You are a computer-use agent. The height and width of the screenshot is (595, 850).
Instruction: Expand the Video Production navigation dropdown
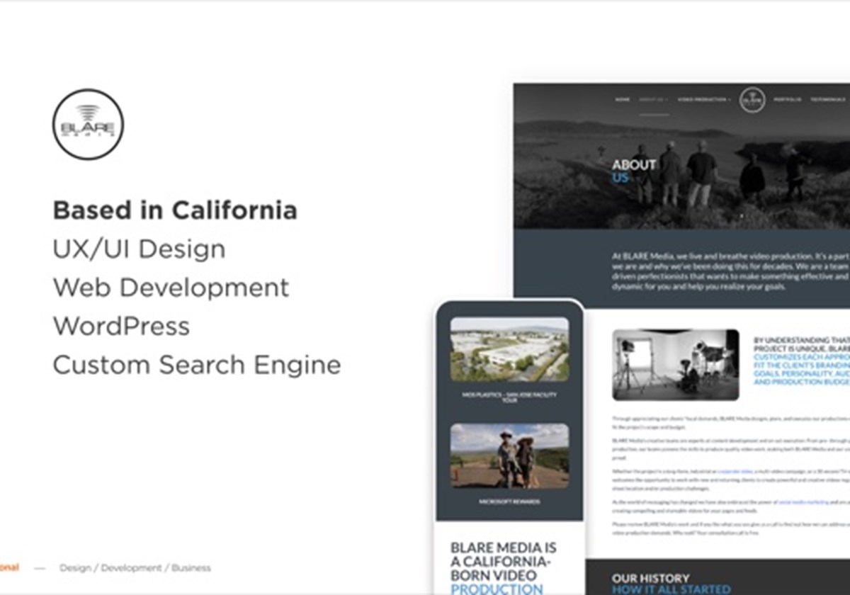(704, 100)
